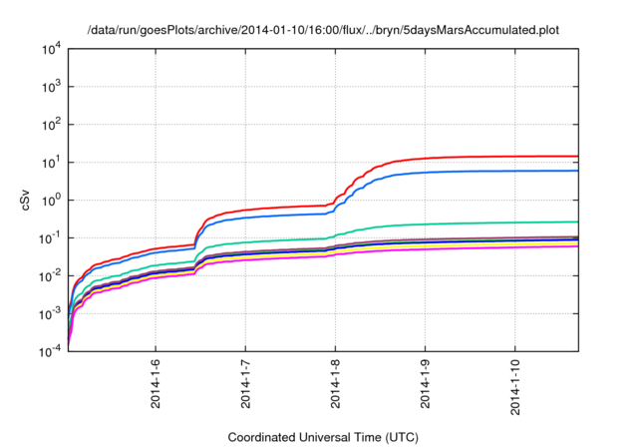Click the 10^3 y-axis tick label
The width and height of the screenshot is (638, 447).
[52, 87]
